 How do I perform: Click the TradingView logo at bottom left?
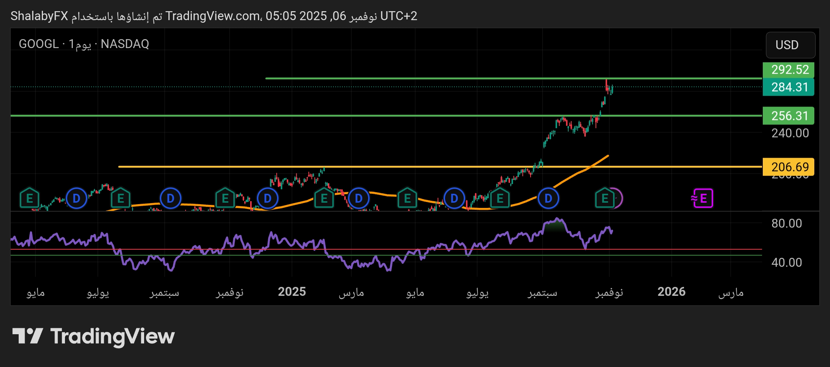click(x=93, y=336)
